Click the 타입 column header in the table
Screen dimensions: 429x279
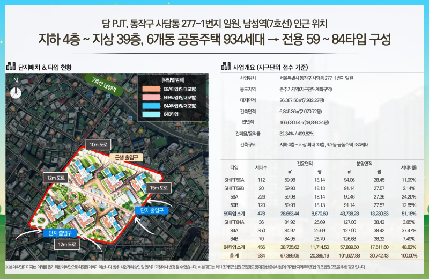tap(234, 167)
